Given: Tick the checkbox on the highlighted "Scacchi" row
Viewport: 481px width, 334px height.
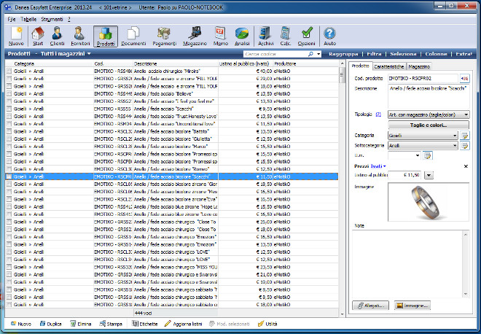Looking at the screenshot, I should (x=9, y=176).
